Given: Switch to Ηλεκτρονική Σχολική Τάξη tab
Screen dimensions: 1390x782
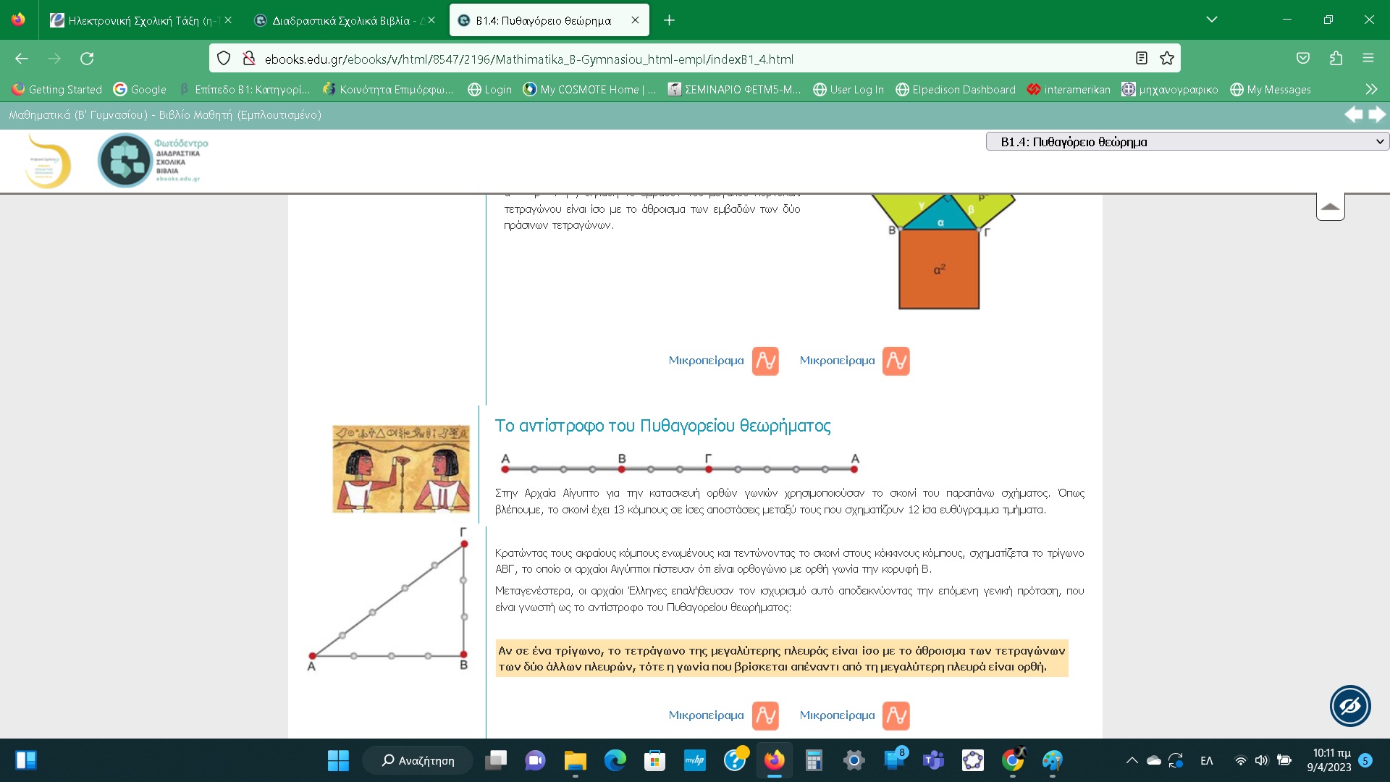Looking at the screenshot, I should pyautogui.click(x=136, y=20).
